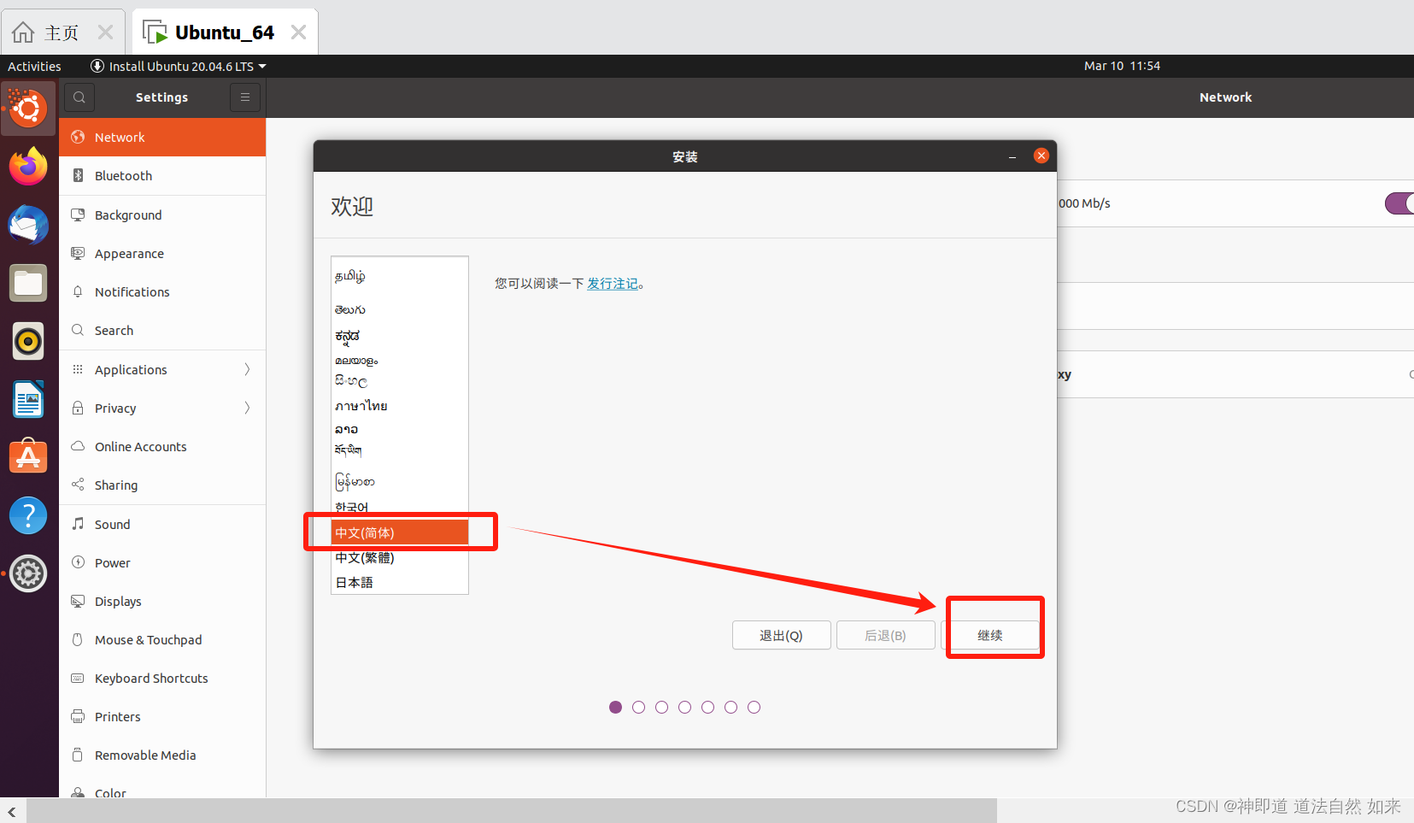Viewport: 1414px width, 823px height.
Task: Click the Displays icon in sidebar
Action: pos(78,601)
